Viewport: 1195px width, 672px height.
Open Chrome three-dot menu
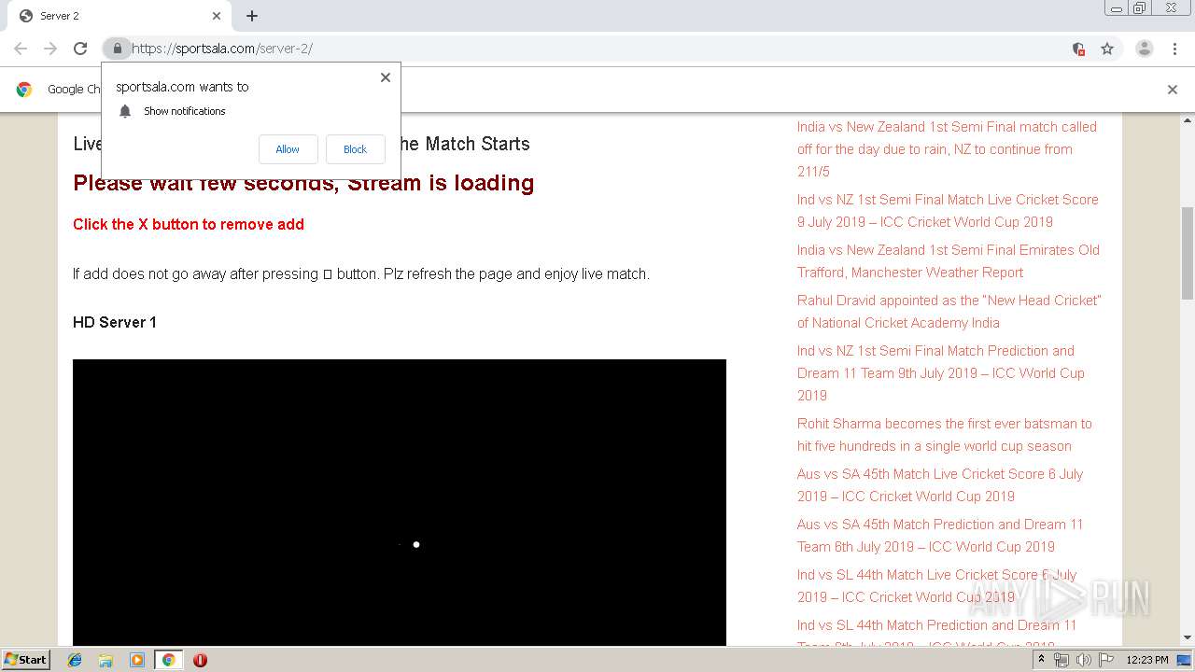(x=1174, y=49)
